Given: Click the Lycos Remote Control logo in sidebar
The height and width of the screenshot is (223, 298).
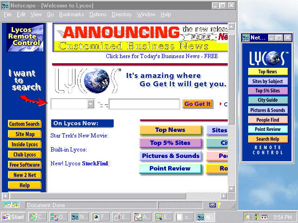Looking at the screenshot, I should (x=25, y=37).
